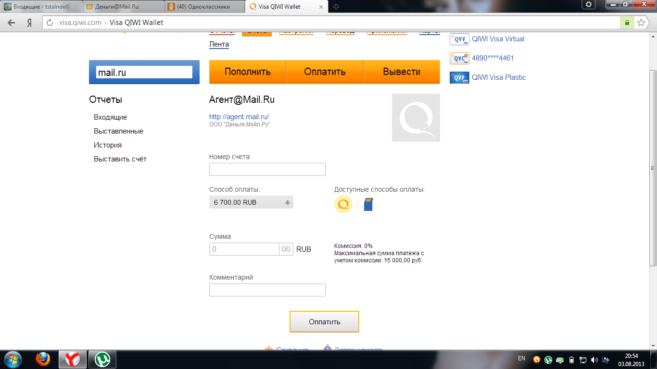Click the QVV QIWI Visa Virtual card icon
657x369 pixels.
click(x=459, y=39)
